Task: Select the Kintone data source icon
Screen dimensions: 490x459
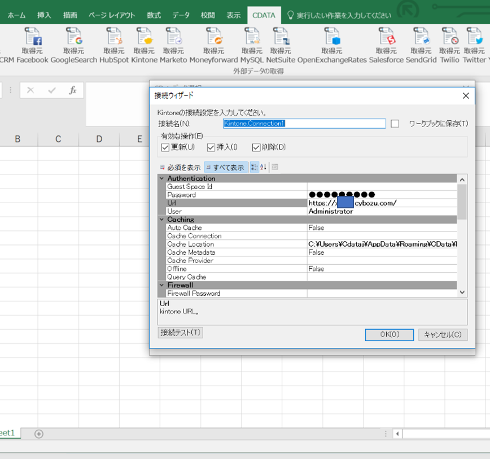Action: pos(144,40)
